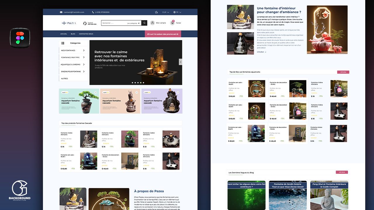Expand the AQUATIQUE & JARDINS chevron

(84, 64)
